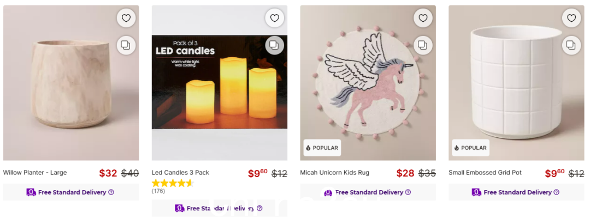This screenshot has height=219, width=590.
Task: Open Small Embossed Grid Pot product link
Action: pyautogui.click(x=485, y=173)
